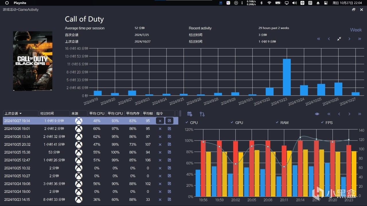Screen dimensions: 367x206
Task: Click the Playnite circle logo in menu bar
Action: (7, 3)
